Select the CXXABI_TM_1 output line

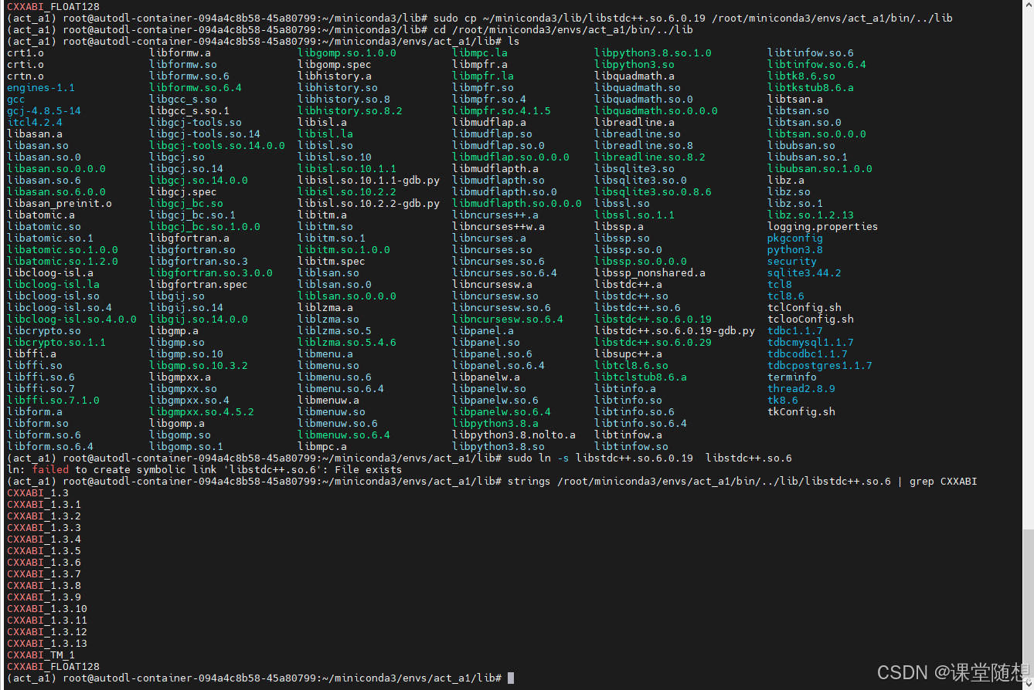pyautogui.click(x=41, y=654)
